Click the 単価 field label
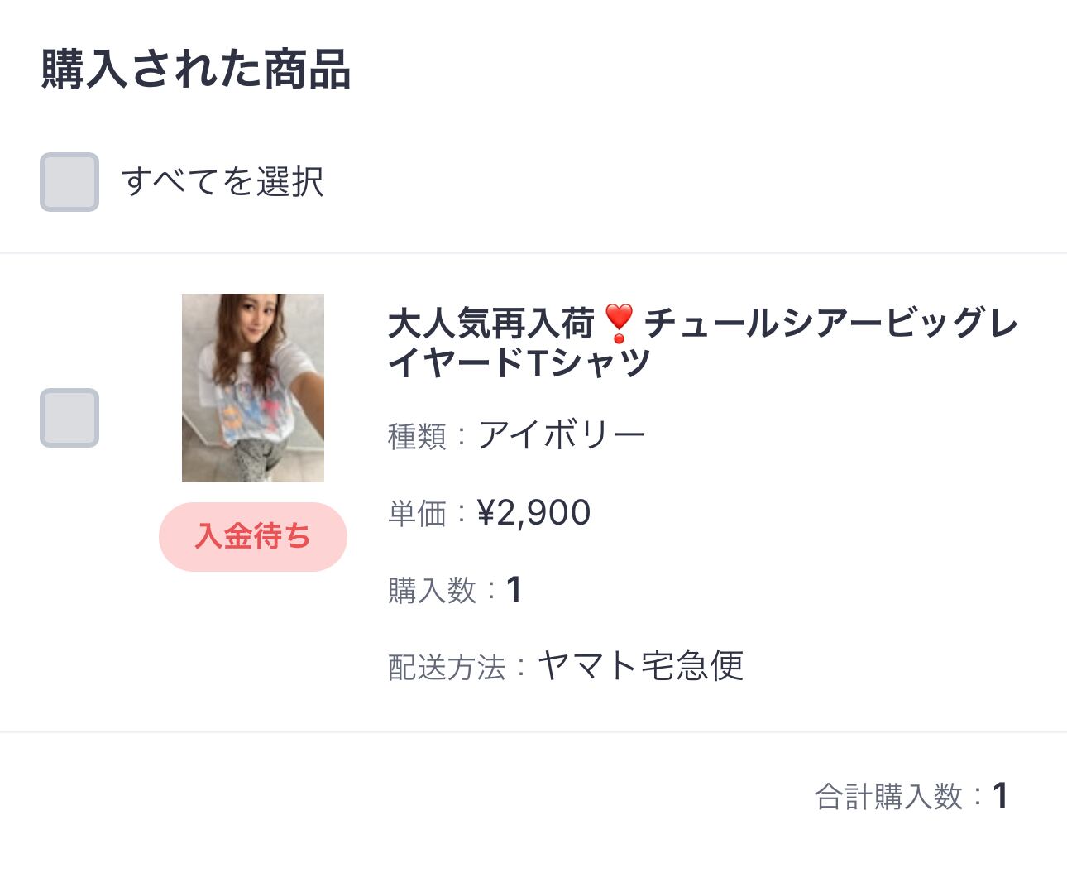The image size is (1067, 887). 417,514
